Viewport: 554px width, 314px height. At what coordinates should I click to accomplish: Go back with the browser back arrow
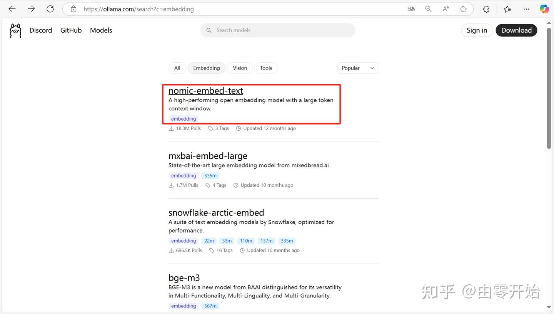(12, 9)
